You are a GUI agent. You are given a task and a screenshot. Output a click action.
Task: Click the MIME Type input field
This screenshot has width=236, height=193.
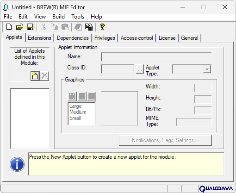[x=194, y=122]
